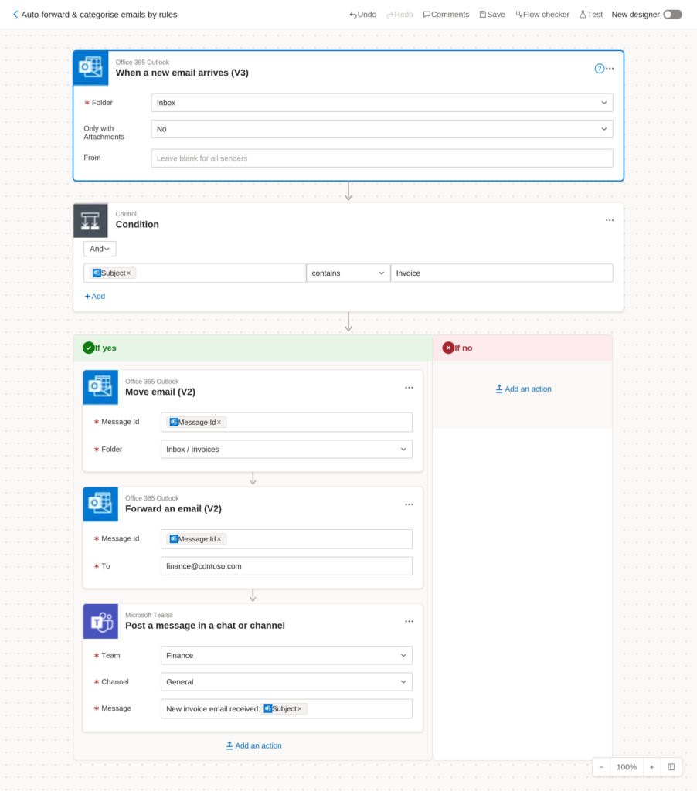This screenshot has height=791, width=697.
Task: Remove Message Id token in Forward email
Action: click(219, 539)
